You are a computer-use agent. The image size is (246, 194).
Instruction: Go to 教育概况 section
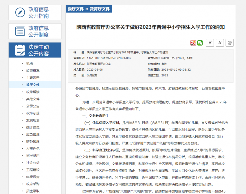(x=33, y=71)
